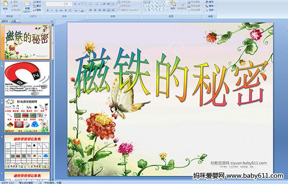This screenshot has height=184, width=288.
Task: Toggle Center text alignment
Action: [95, 10]
